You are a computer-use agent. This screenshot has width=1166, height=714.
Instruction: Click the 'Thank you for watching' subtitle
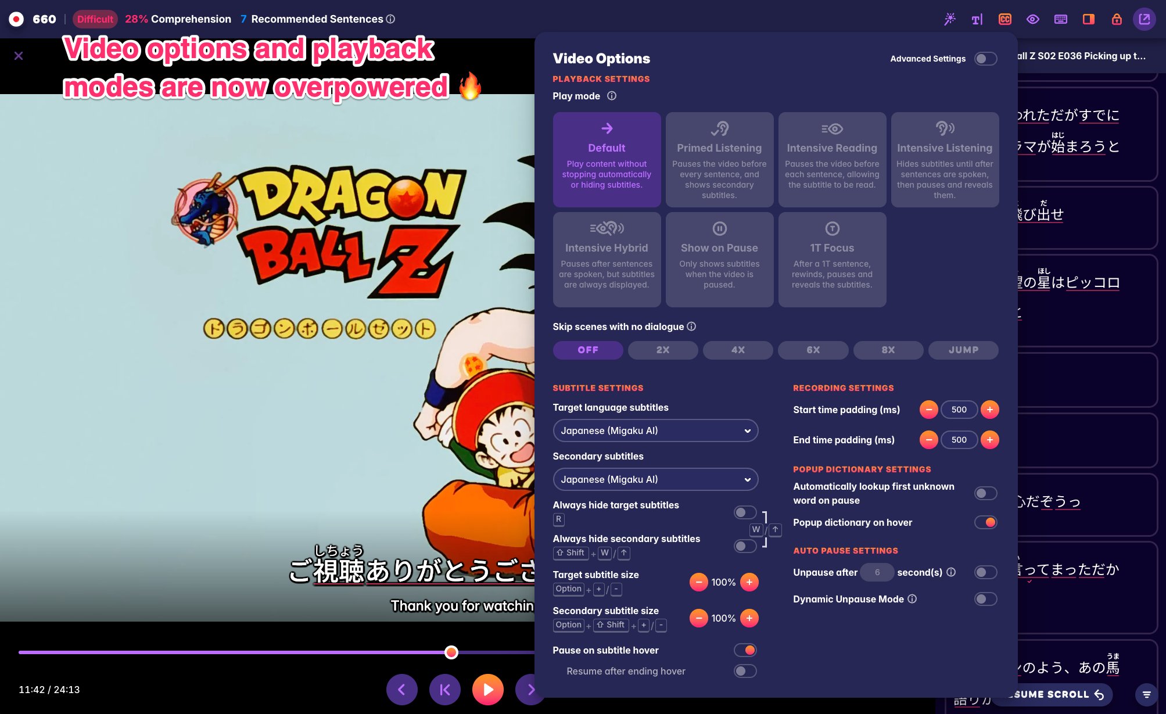pyautogui.click(x=462, y=606)
